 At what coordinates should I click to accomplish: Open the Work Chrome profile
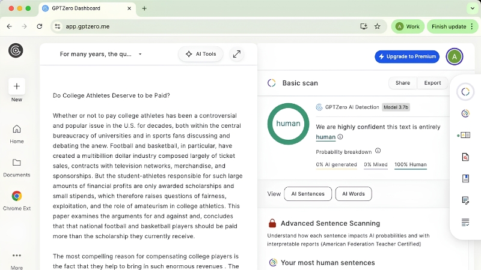coord(408,26)
